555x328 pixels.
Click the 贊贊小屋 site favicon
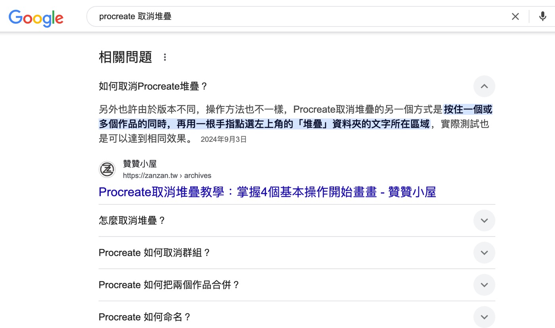[x=107, y=170]
